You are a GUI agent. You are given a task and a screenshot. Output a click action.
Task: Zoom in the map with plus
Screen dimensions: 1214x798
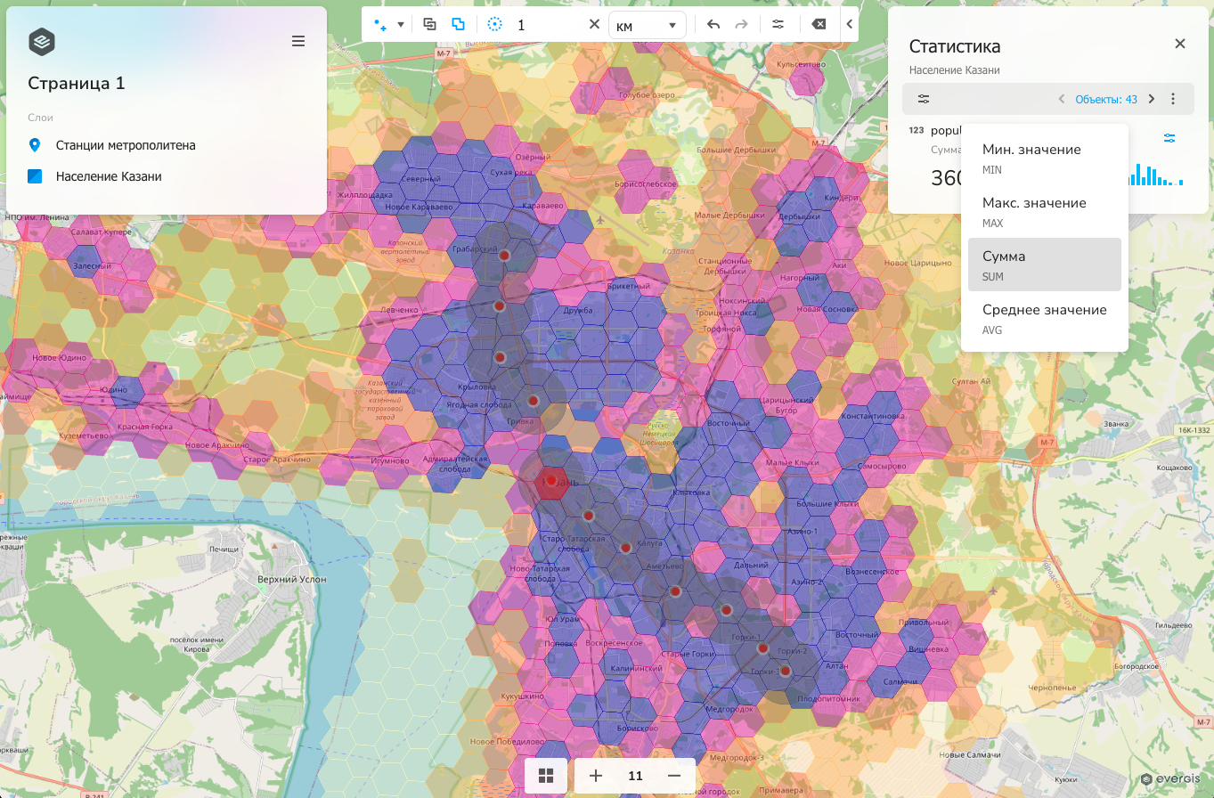pyautogui.click(x=596, y=776)
